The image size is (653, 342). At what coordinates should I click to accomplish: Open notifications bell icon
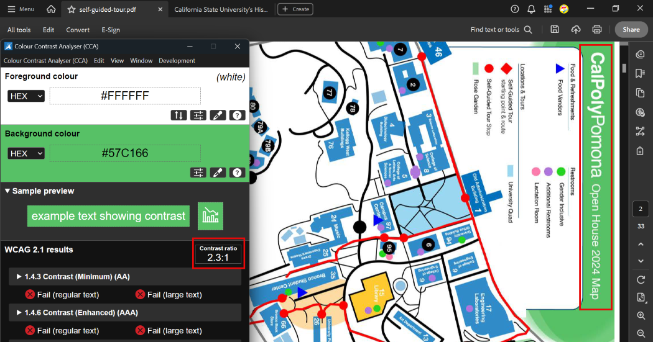(531, 9)
